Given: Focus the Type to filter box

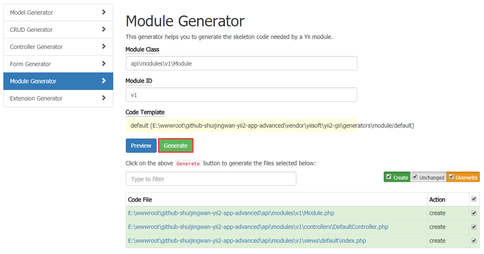Looking at the screenshot, I should click(x=211, y=179).
